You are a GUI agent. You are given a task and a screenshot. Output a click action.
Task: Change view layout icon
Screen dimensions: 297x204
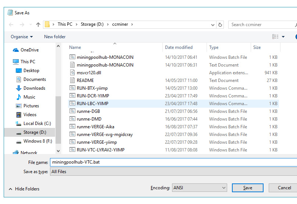275,36
